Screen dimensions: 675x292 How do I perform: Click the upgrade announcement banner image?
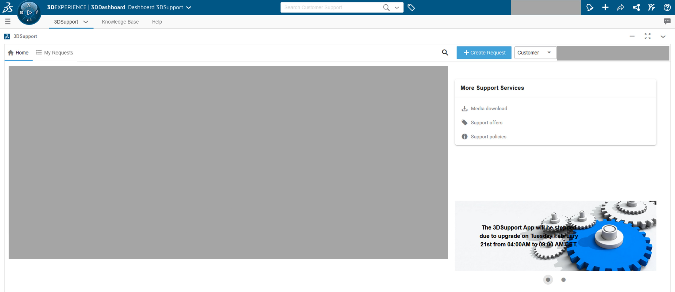pyautogui.click(x=555, y=236)
